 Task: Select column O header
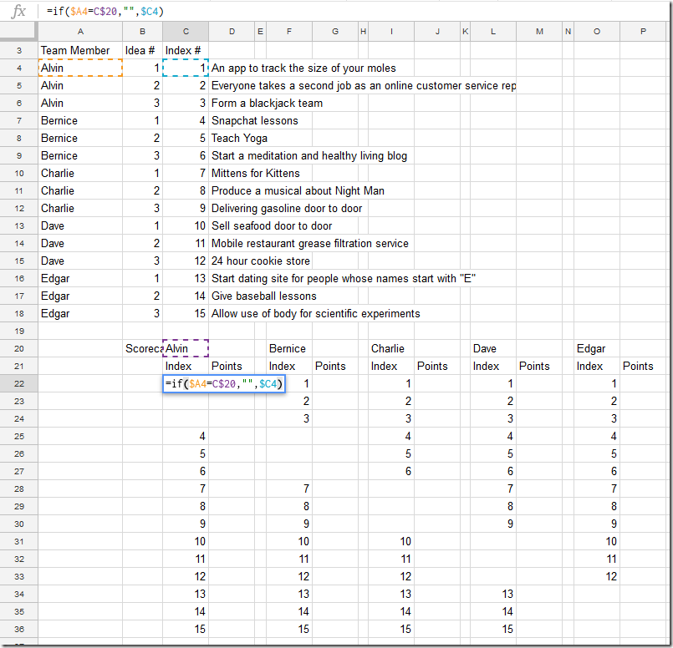[x=597, y=31]
